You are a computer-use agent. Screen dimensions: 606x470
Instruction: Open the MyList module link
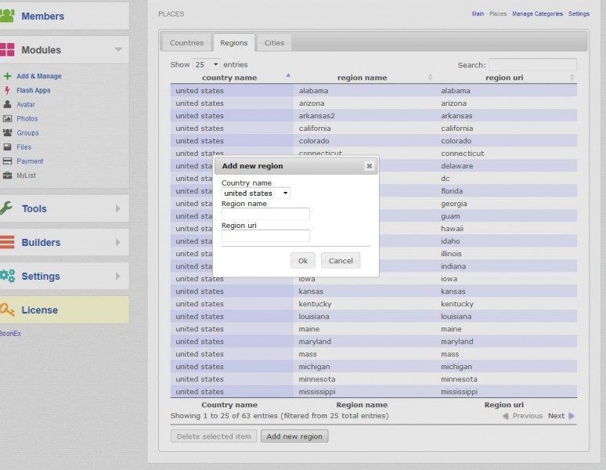coord(27,175)
